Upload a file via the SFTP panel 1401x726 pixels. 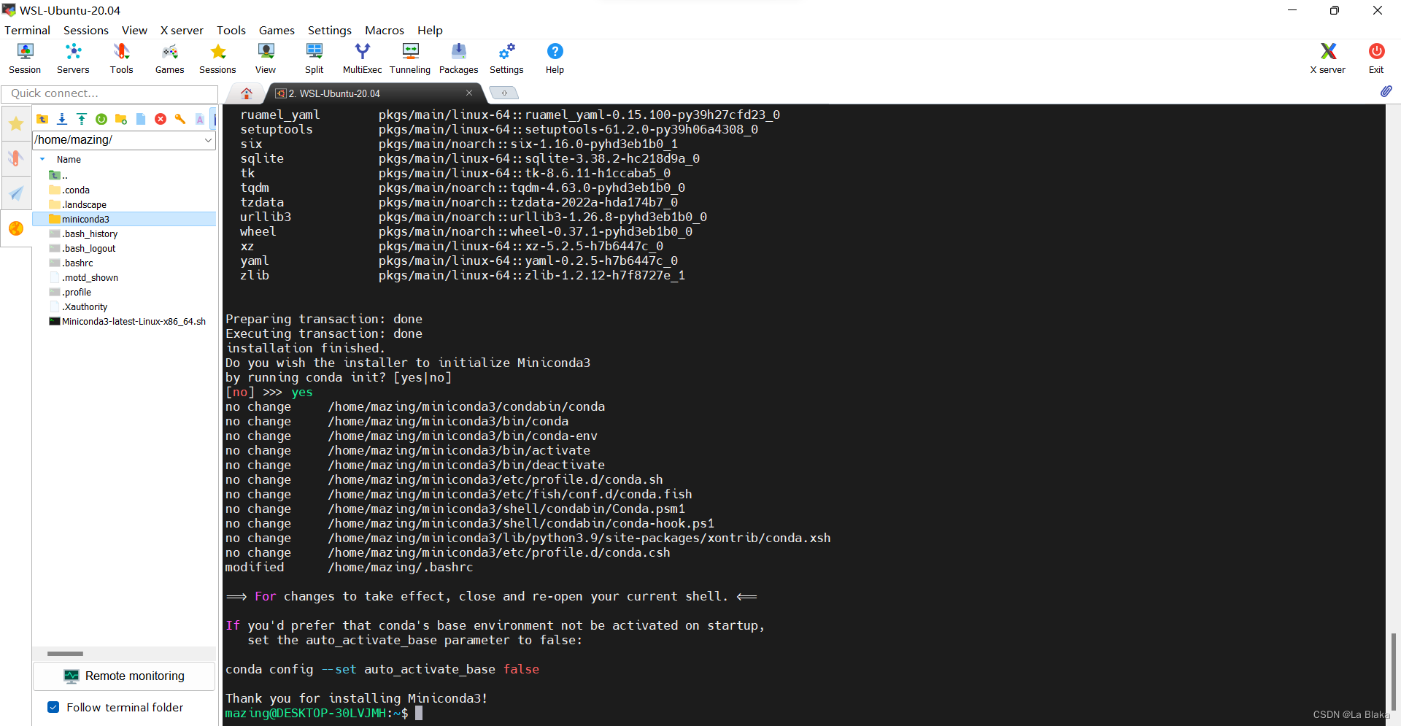tap(81, 119)
